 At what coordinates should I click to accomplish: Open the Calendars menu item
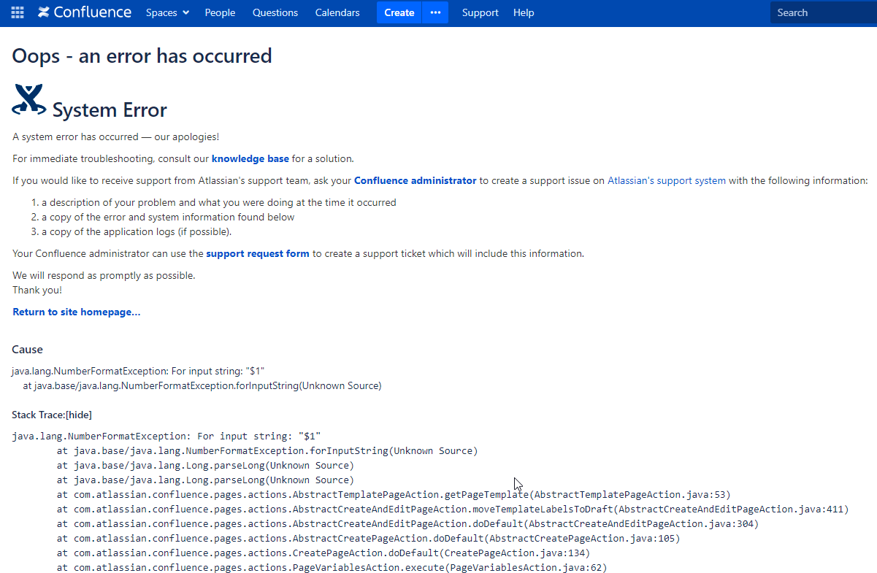click(x=337, y=12)
